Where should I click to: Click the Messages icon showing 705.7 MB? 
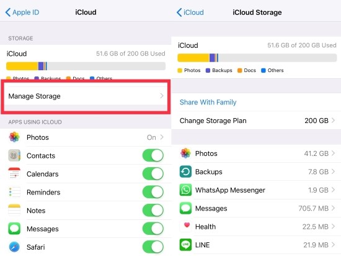click(x=185, y=208)
